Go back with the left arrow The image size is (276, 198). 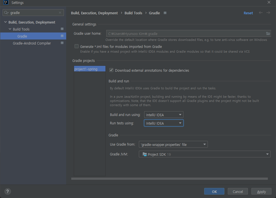(261, 13)
